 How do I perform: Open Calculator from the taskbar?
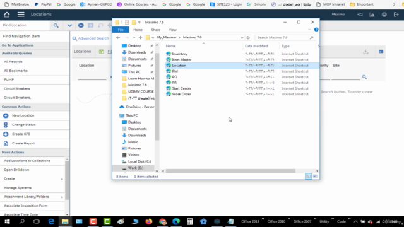click(x=189, y=221)
